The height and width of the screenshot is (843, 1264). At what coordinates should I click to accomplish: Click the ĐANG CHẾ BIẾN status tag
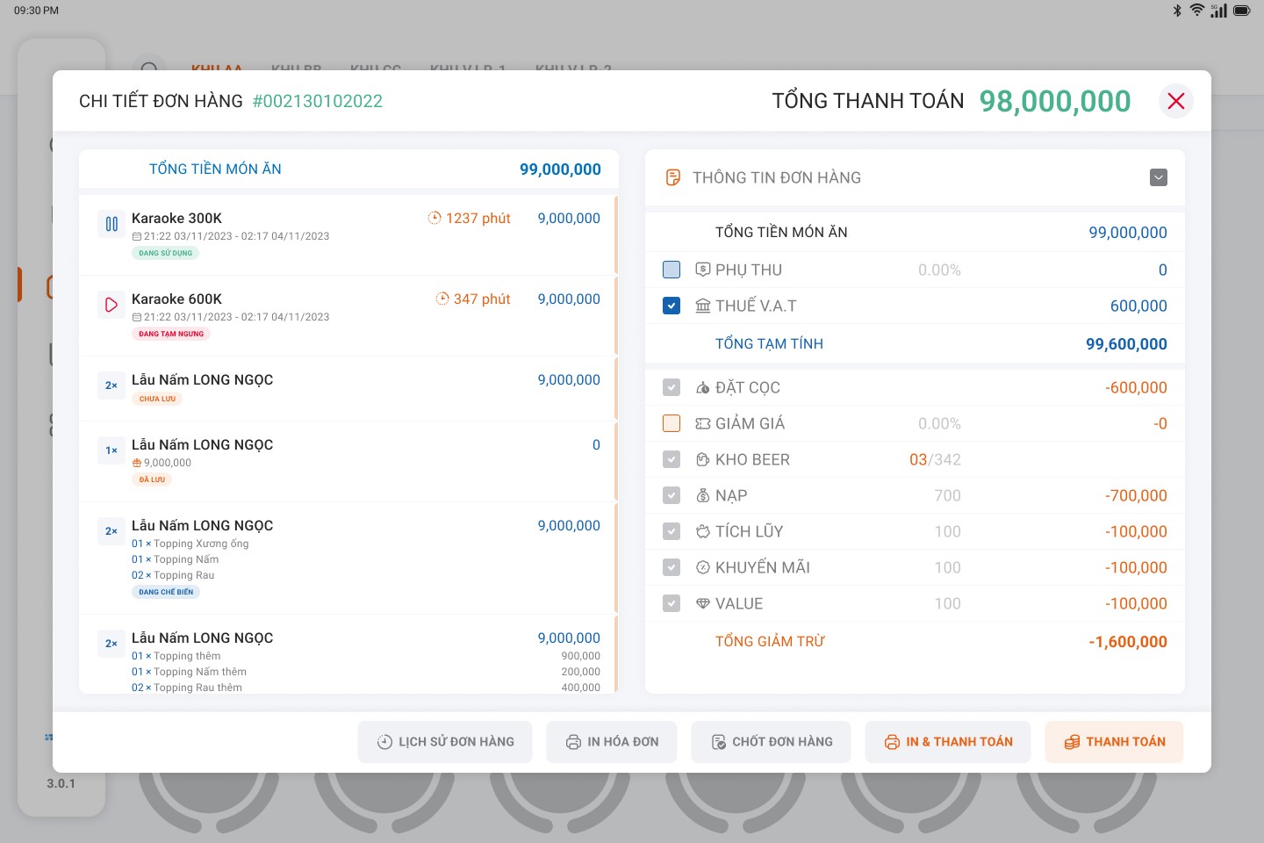[166, 592]
